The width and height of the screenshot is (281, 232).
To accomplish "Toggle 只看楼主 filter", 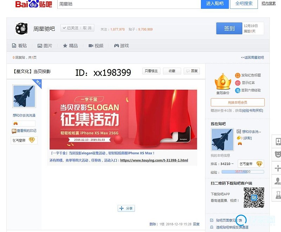I will click(x=151, y=71).
